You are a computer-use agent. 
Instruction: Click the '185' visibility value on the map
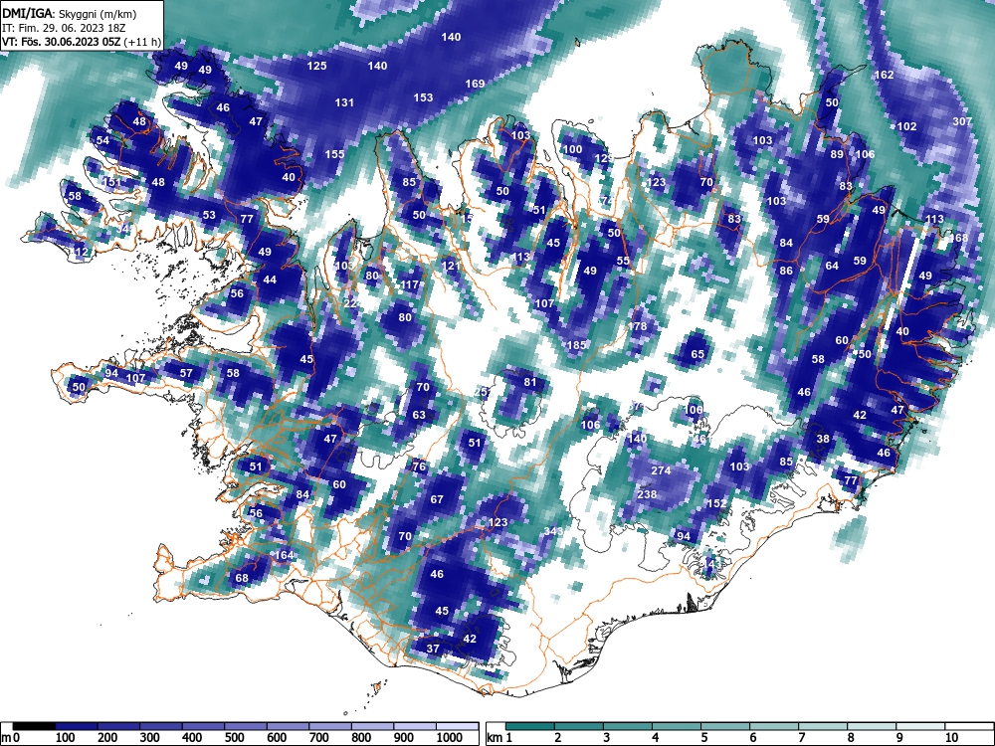(576, 346)
